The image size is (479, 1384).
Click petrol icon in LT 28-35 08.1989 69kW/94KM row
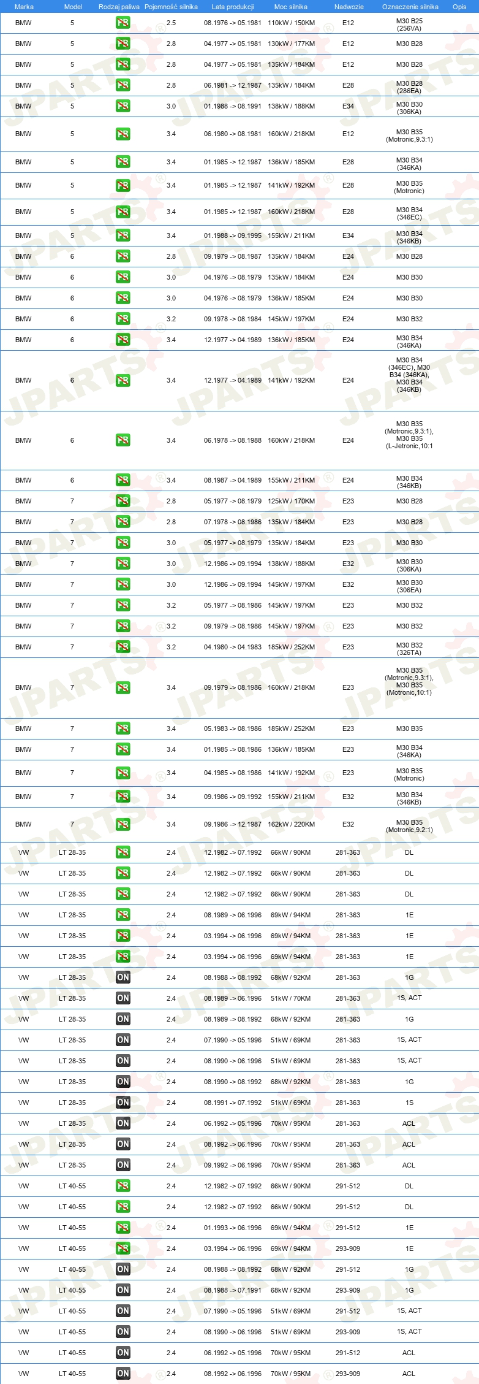[x=123, y=915]
